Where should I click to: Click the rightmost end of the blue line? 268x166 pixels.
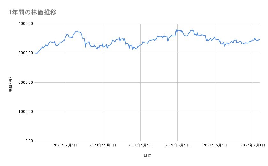tap(259, 40)
